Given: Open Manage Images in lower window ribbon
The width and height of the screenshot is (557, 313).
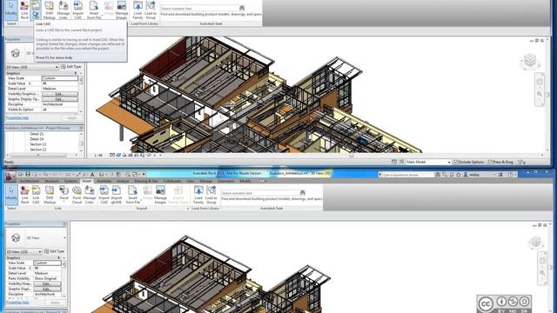Looking at the screenshot, I should click(x=160, y=195).
